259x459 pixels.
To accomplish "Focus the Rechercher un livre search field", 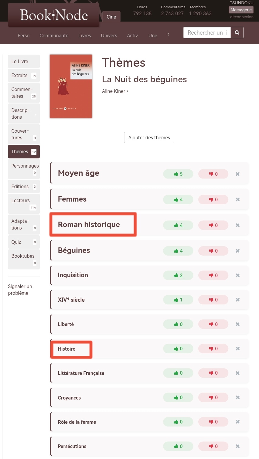I will coord(207,32).
